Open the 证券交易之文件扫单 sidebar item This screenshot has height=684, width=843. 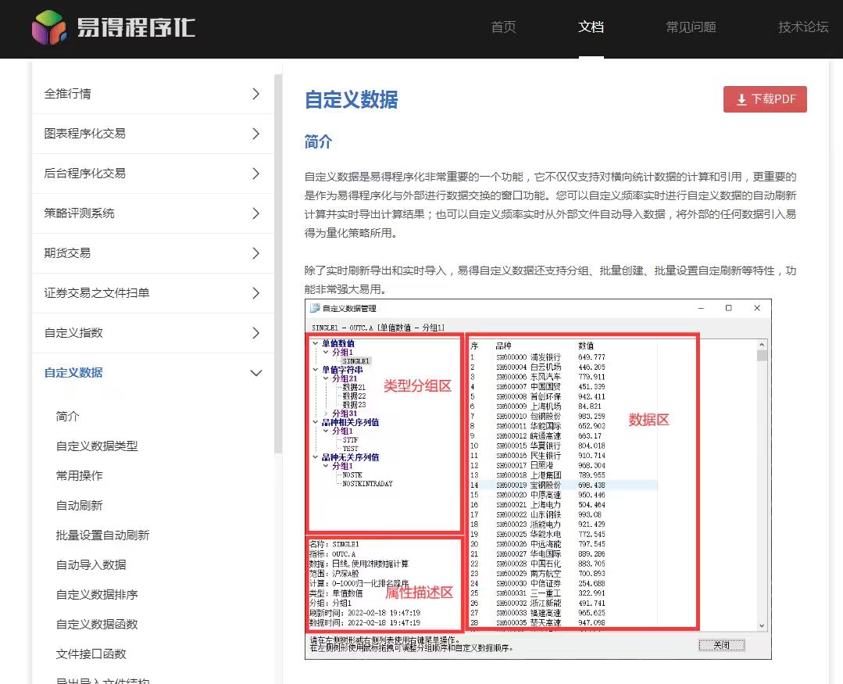point(97,293)
